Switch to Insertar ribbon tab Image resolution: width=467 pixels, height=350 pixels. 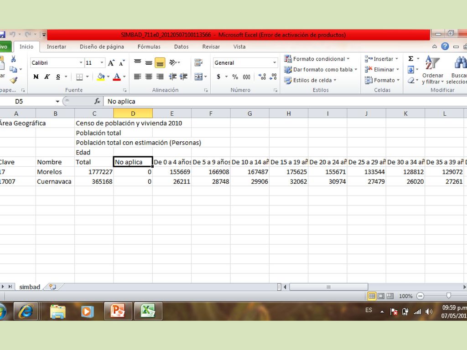pos(56,47)
